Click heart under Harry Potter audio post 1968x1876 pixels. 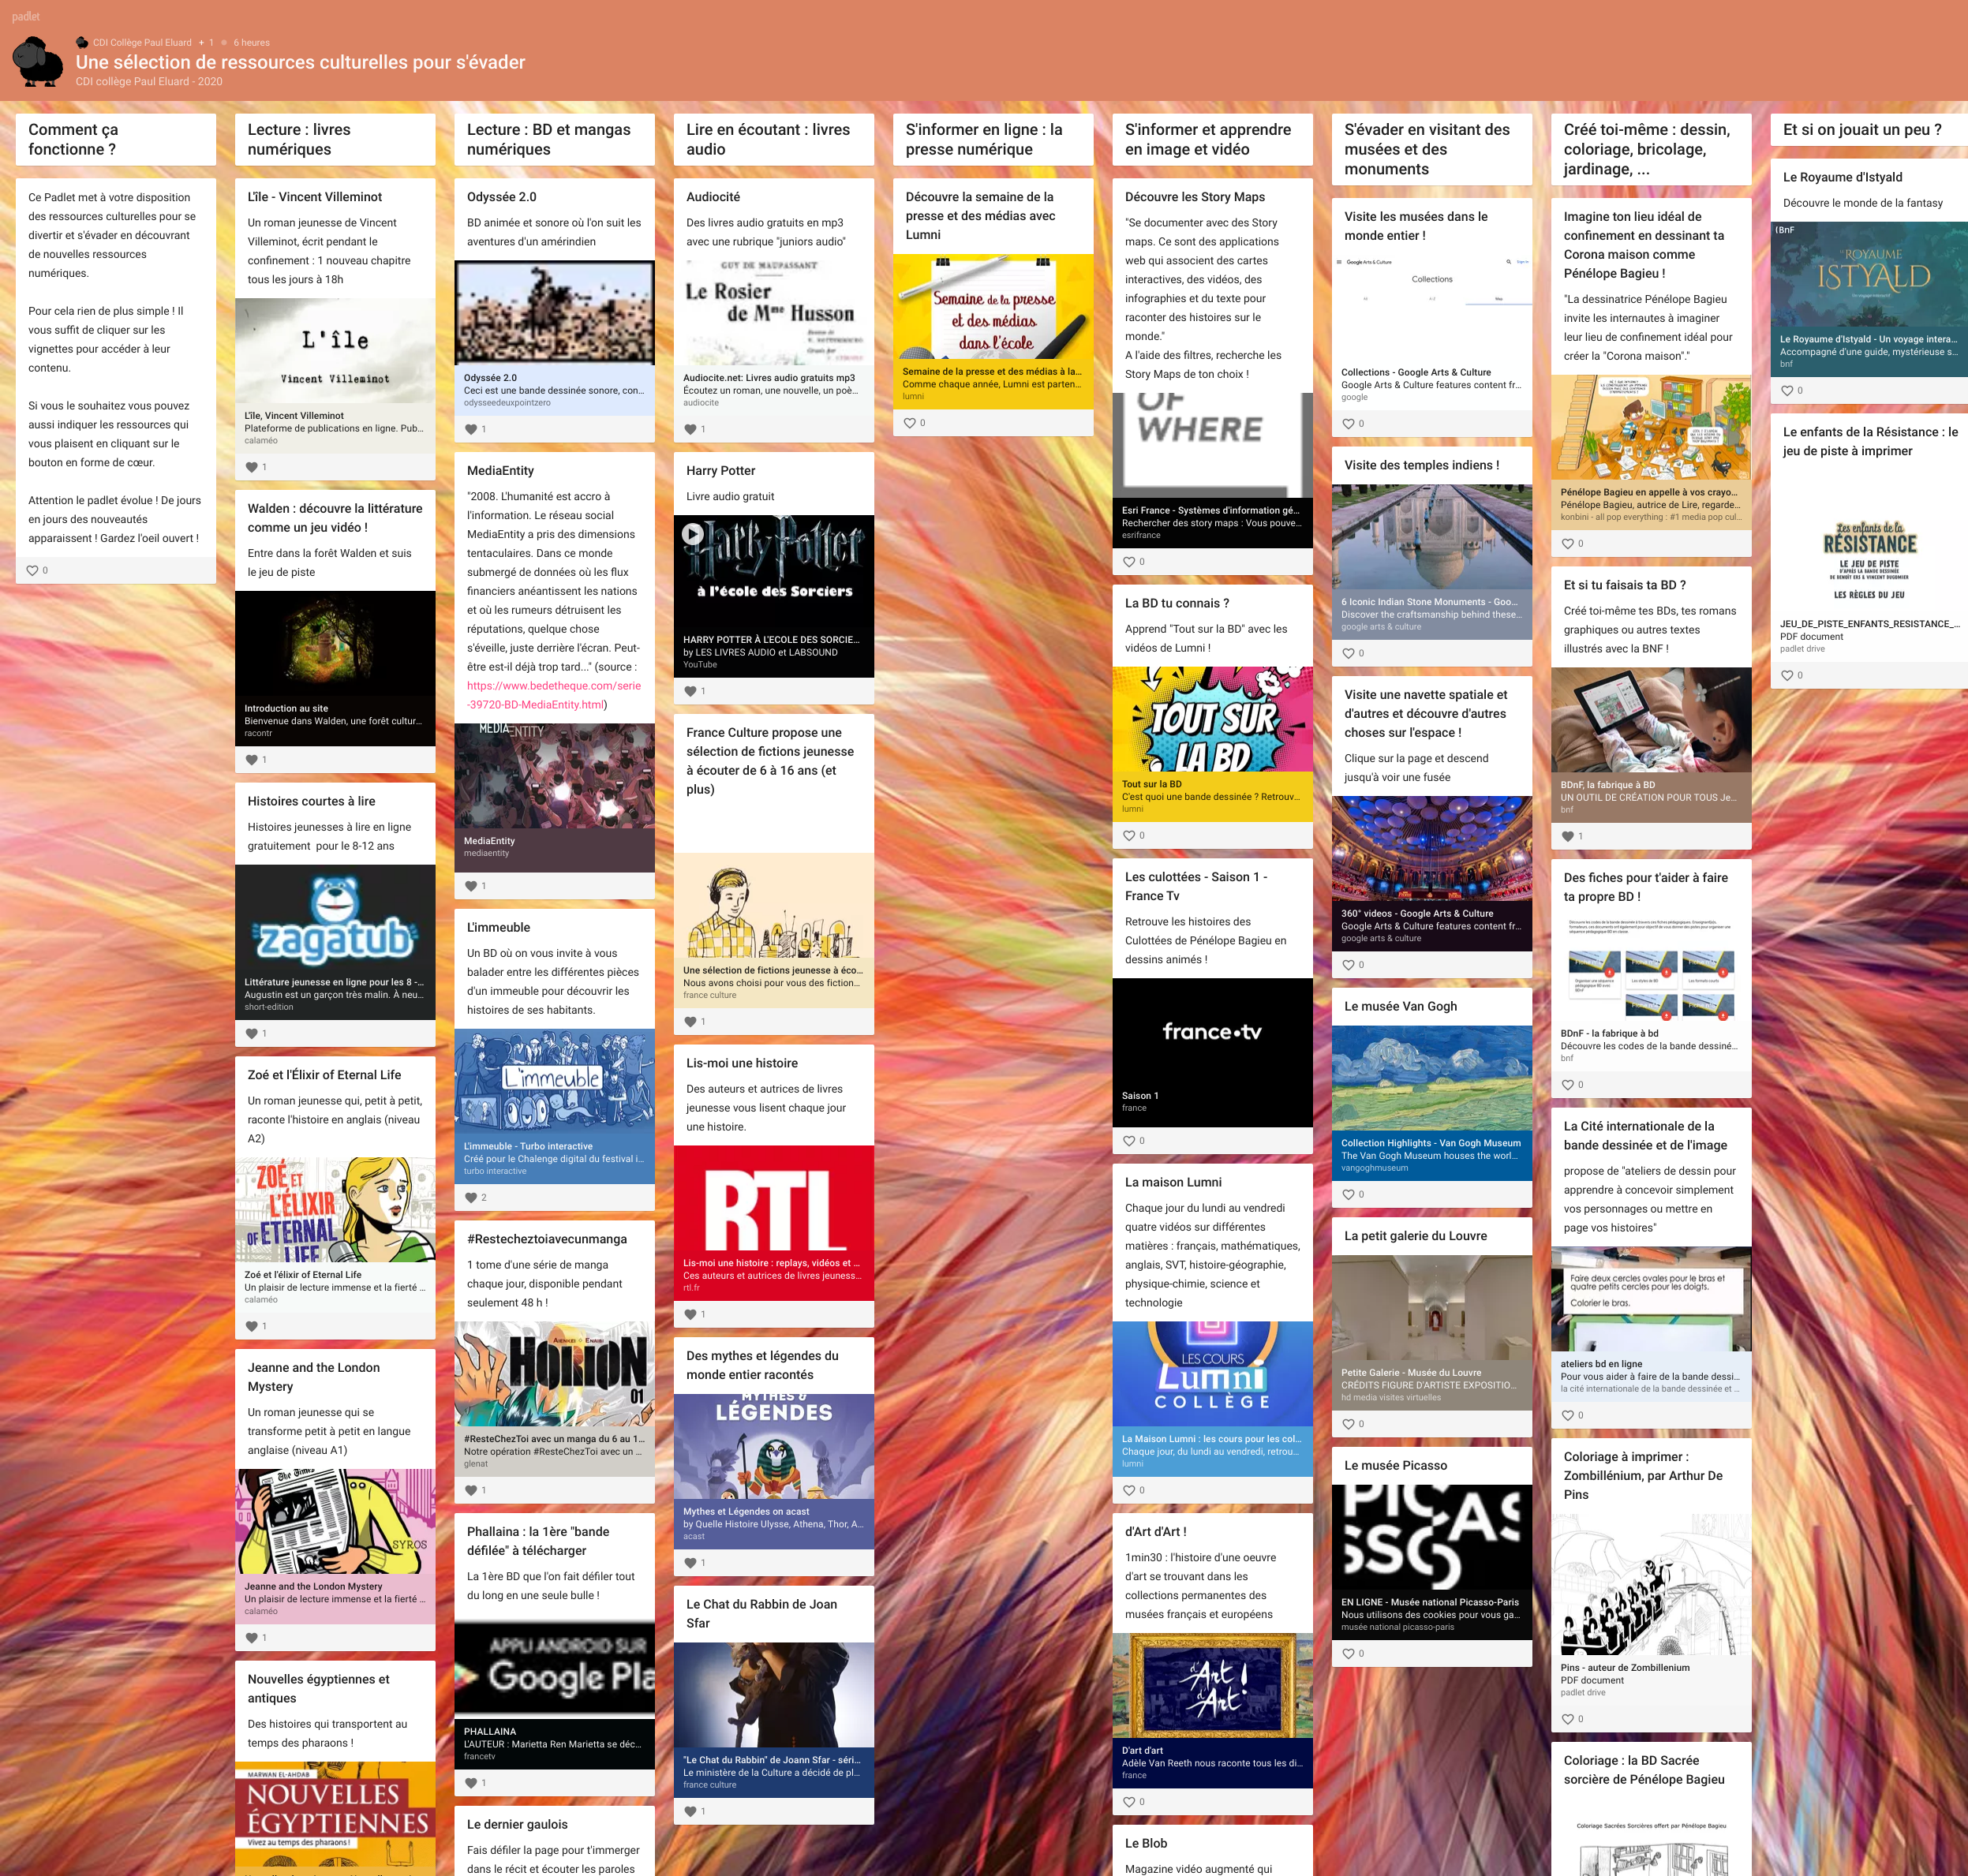pos(690,691)
